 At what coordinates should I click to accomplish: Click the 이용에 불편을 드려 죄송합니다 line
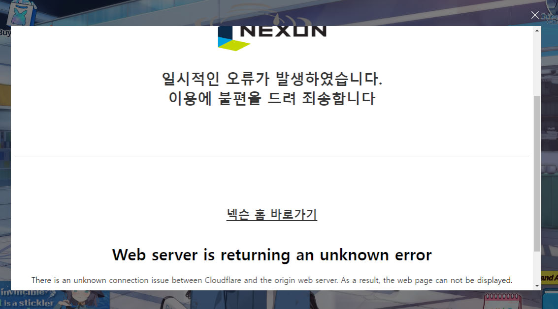tap(272, 98)
